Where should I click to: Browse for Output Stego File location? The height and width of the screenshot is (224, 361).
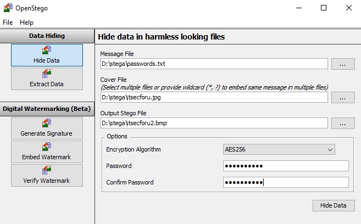(x=343, y=122)
